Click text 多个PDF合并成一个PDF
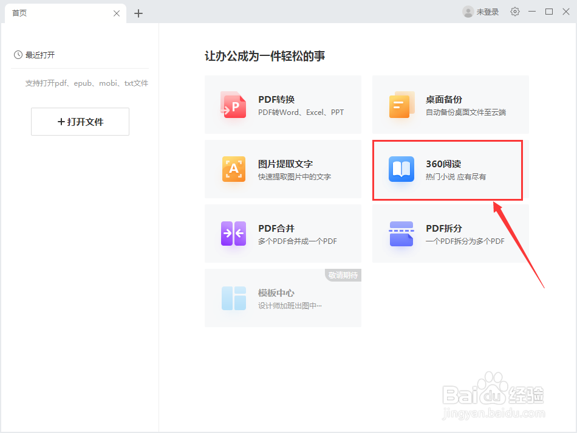The height and width of the screenshot is (433, 577). click(x=298, y=241)
